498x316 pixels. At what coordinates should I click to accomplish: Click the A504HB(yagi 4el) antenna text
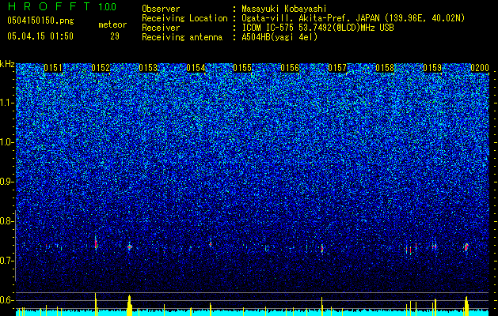click(279, 37)
